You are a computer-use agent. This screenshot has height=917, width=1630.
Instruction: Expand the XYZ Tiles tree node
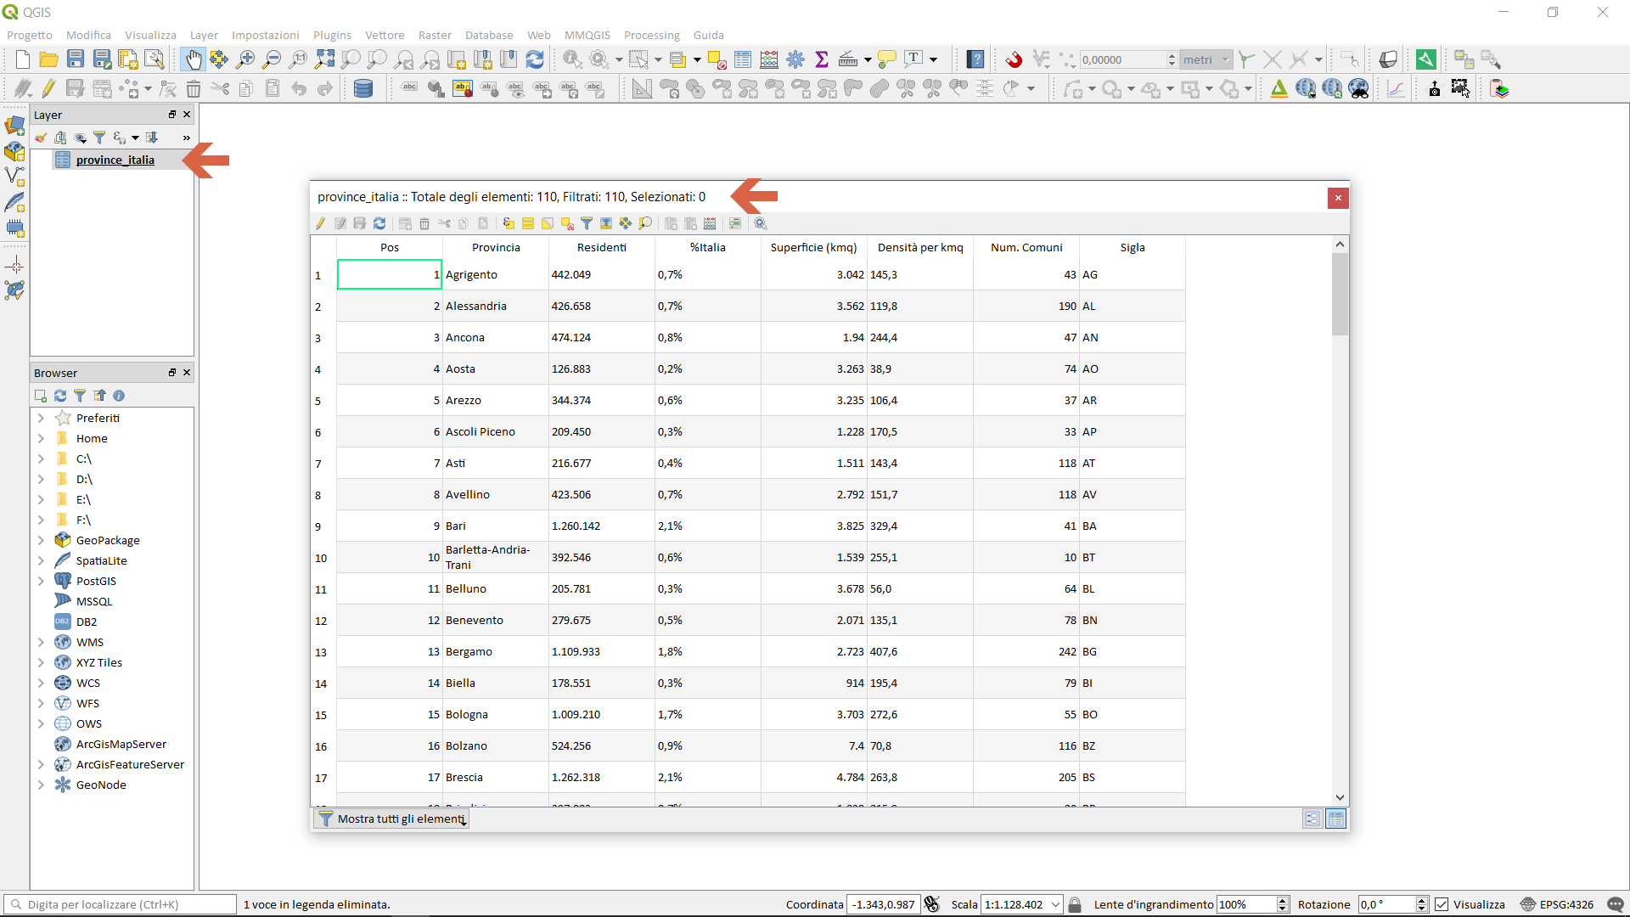pyautogui.click(x=41, y=662)
